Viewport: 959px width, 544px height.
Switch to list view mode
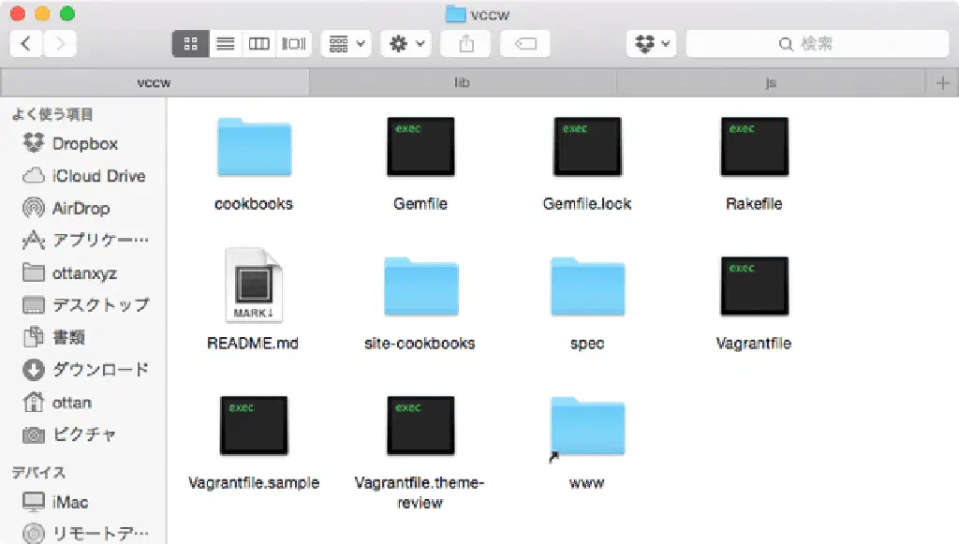coord(225,43)
